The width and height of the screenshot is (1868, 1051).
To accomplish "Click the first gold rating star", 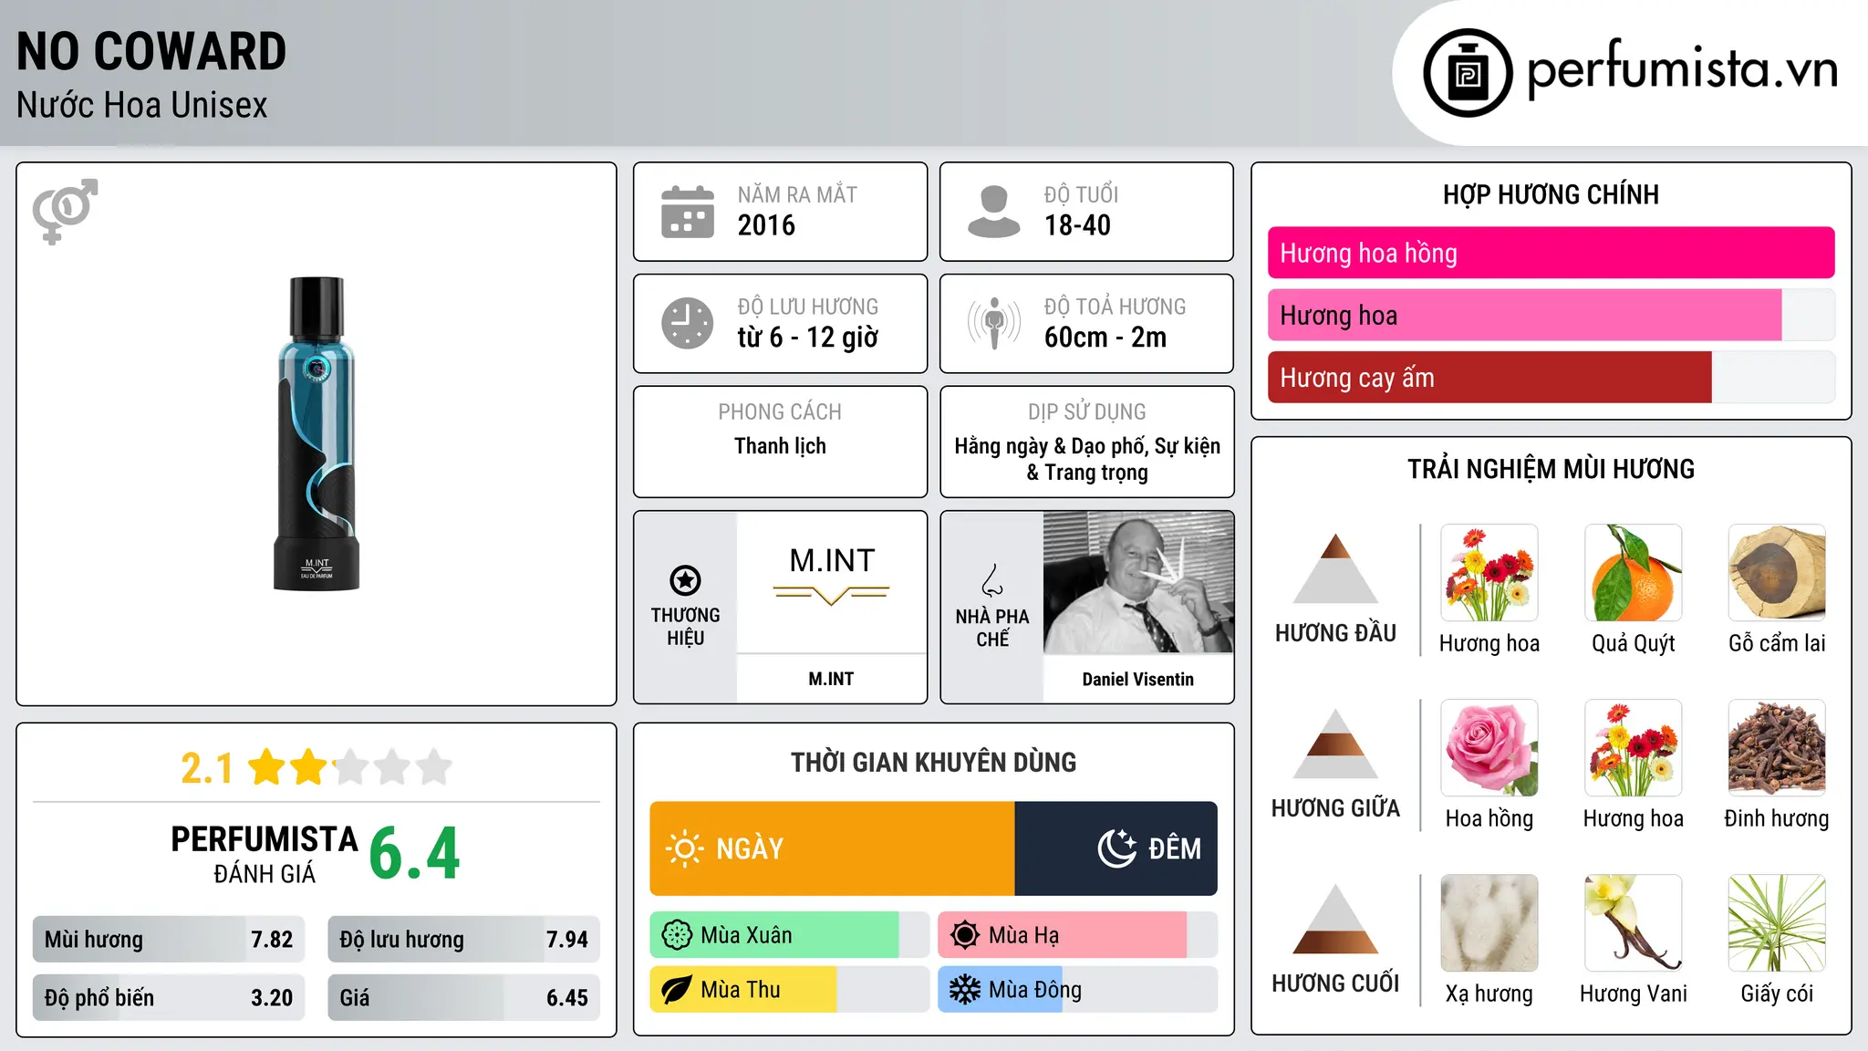I will click(267, 767).
